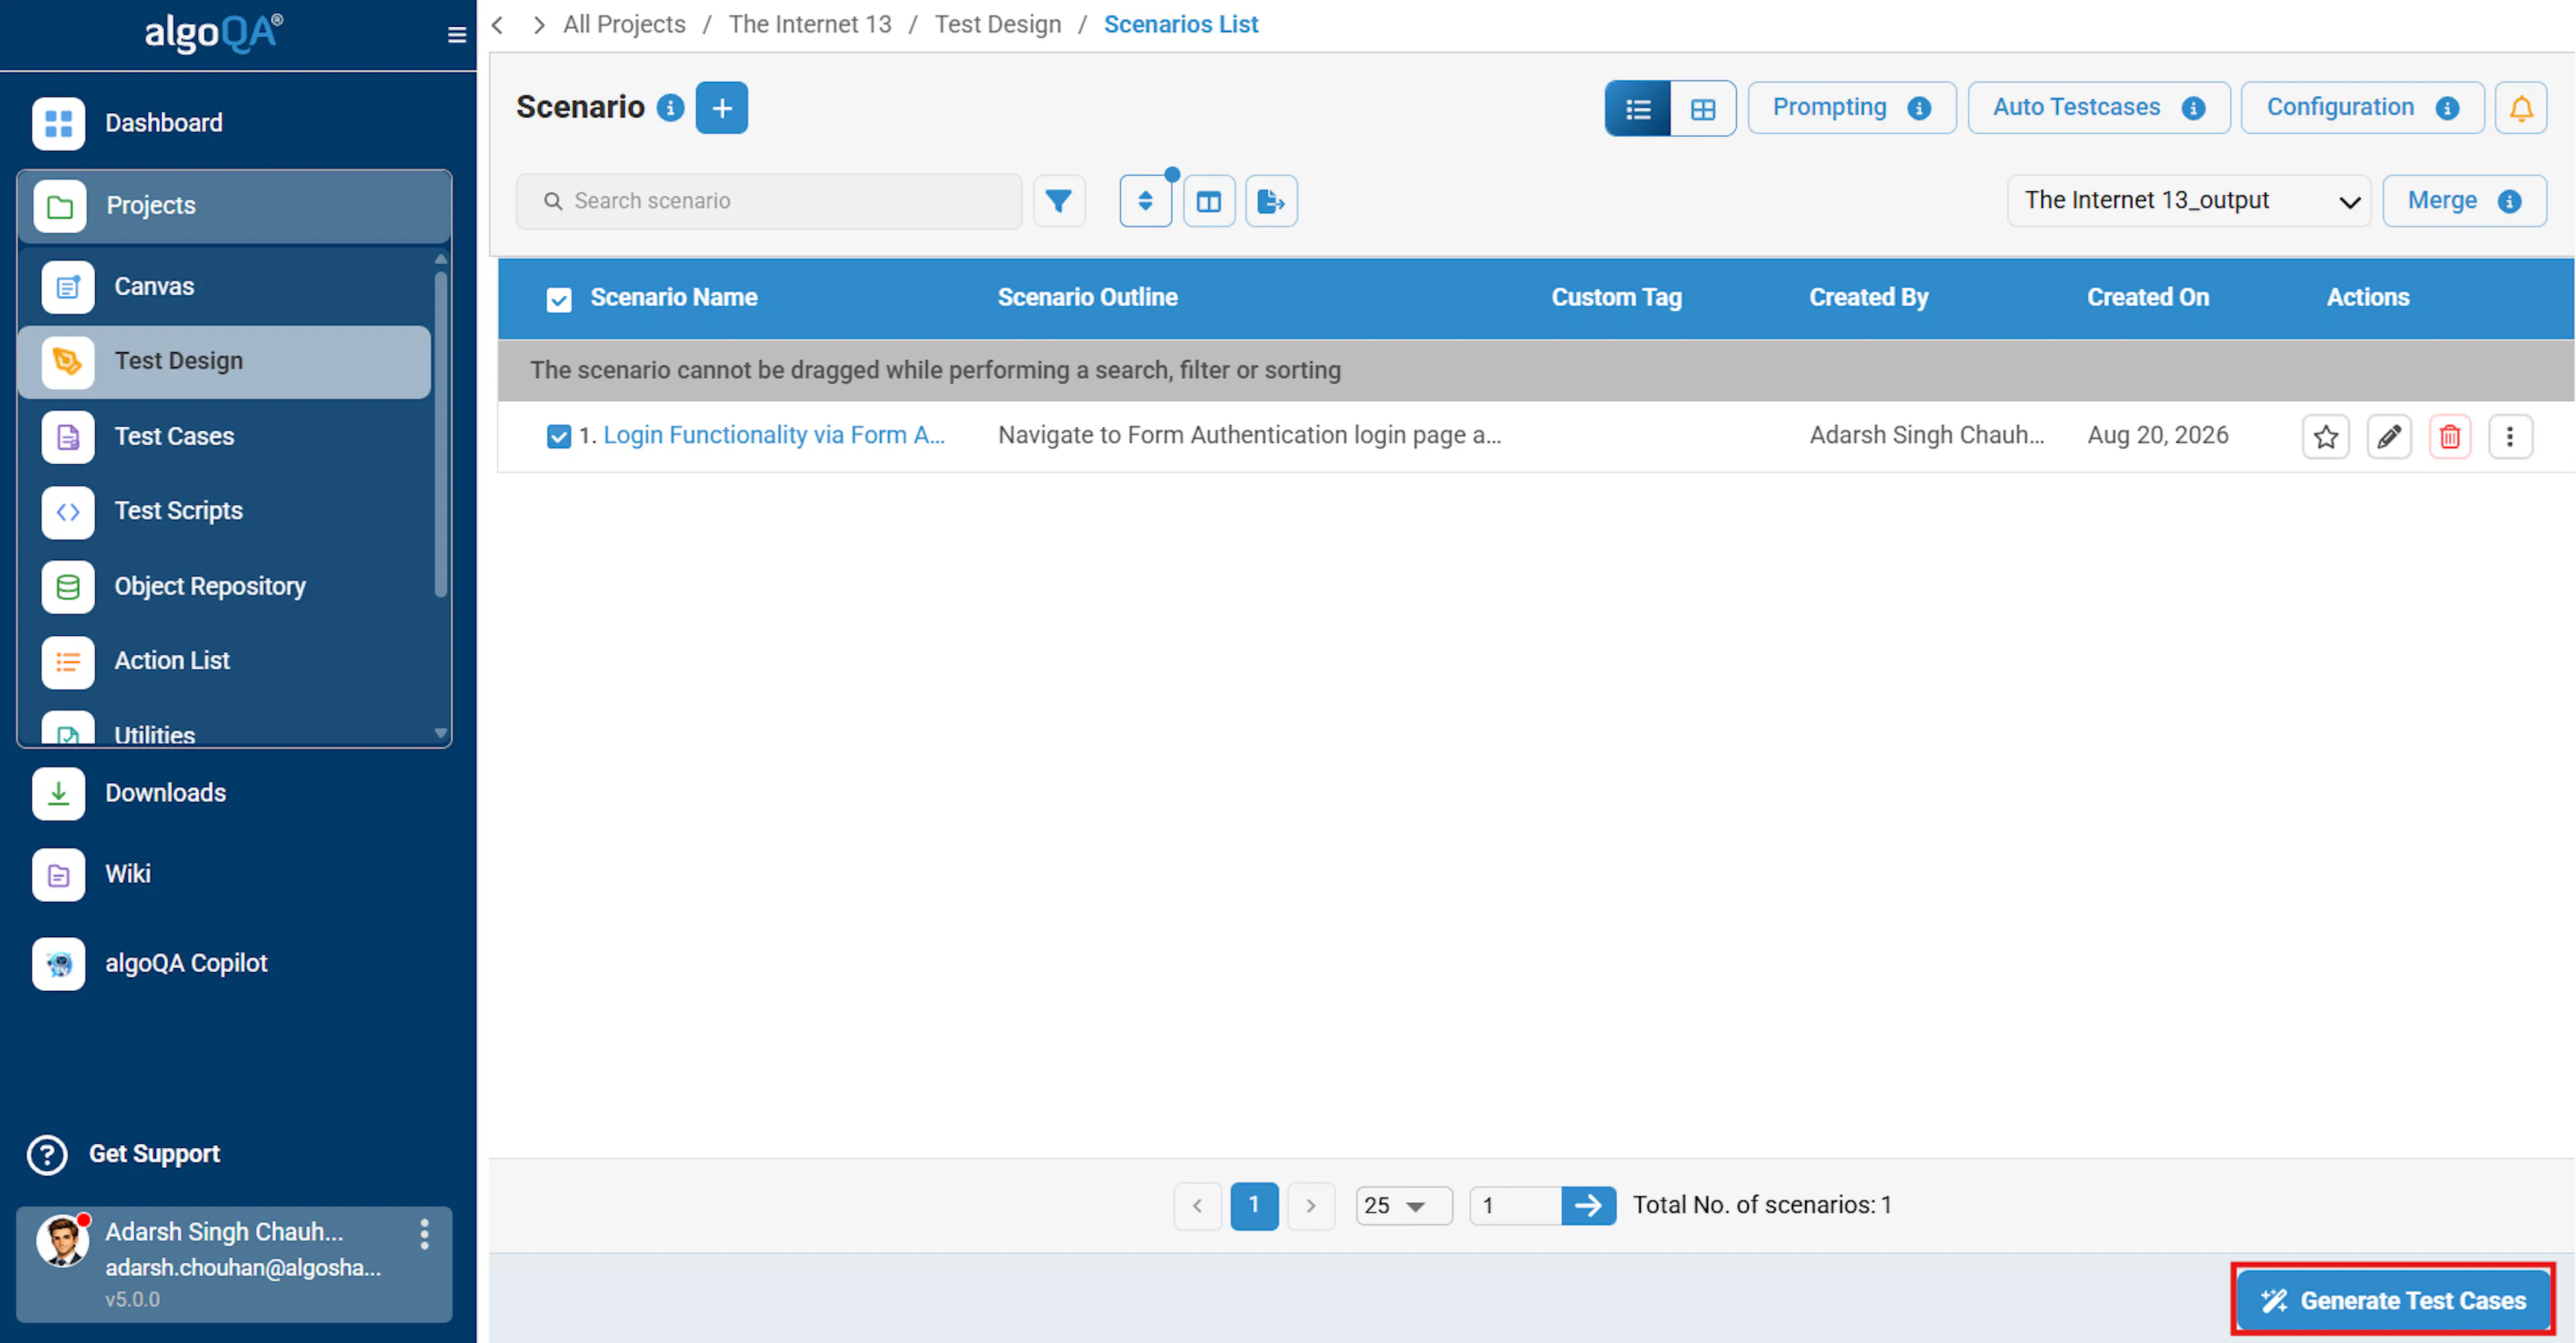This screenshot has height=1343, width=2576.
Task: Click the export scenarios icon
Action: coord(1271,201)
